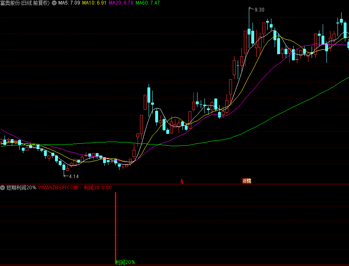Select the MA5: 7.09 label

point(69,3)
